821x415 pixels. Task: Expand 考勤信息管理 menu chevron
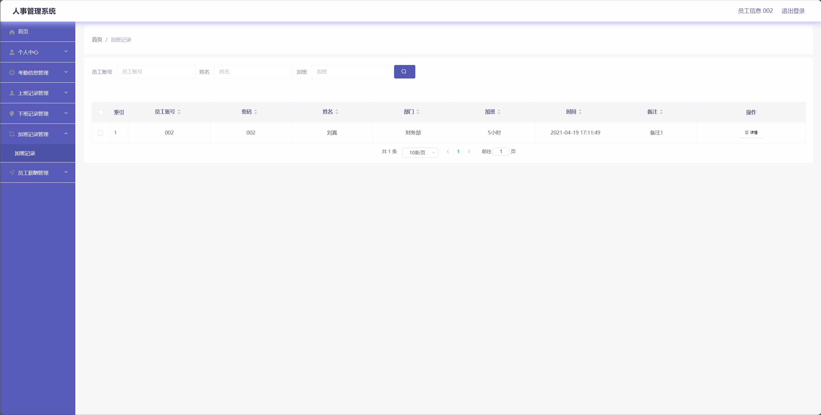66,72
